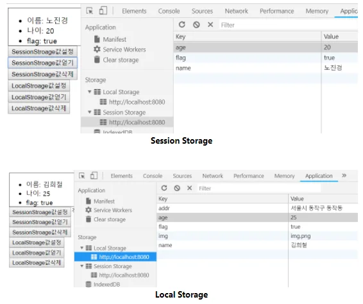Viewport: 363px width, 304px height.
Task: Collapse Session Storage tree in lower panel
Action: pos(81,266)
